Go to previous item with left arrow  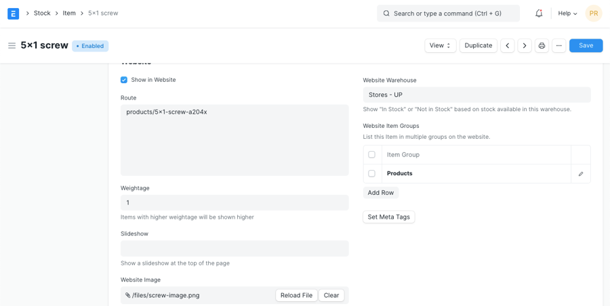(507, 46)
